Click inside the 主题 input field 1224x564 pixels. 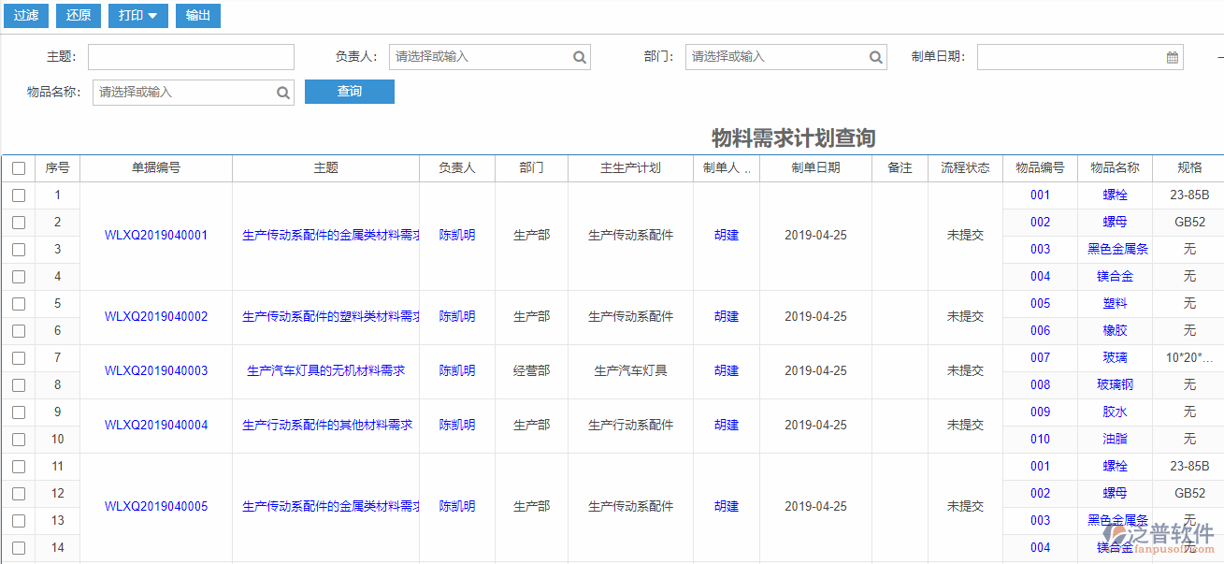click(191, 56)
